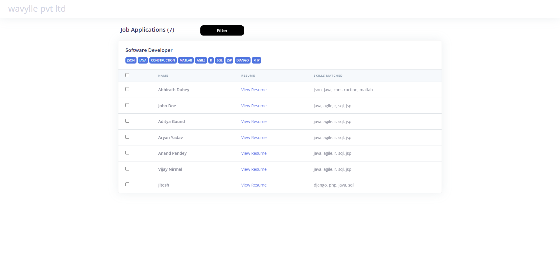Viewport: 560px width, 276px height.
Task: Select the name John Doe
Action: point(167,106)
